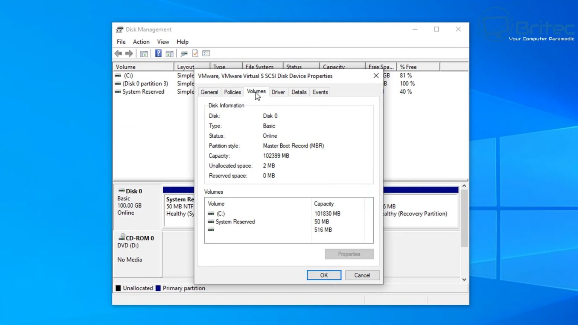578x325 pixels.
Task: Click the OK button
Action: coord(324,275)
